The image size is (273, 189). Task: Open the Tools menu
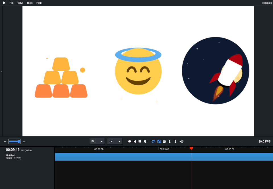point(30,3)
